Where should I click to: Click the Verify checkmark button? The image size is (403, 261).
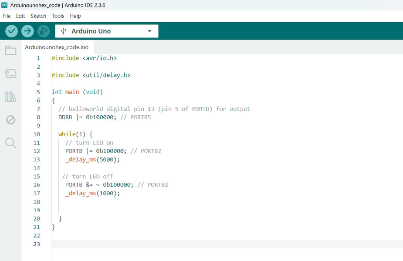[x=11, y=31]
